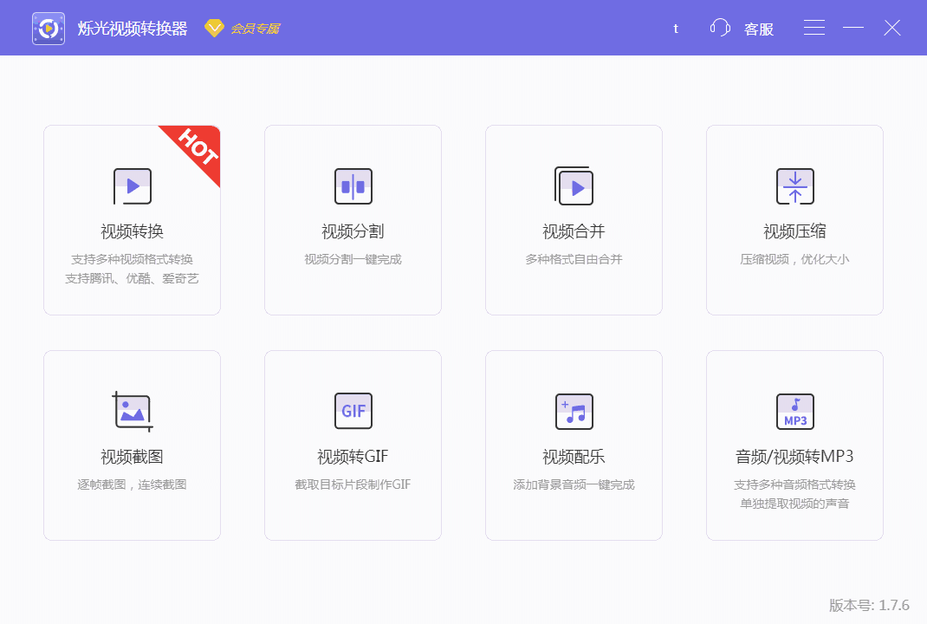The image size is (927, 624).
Task: Click the 't' account indicator in title bar
Action: (675, 27)
